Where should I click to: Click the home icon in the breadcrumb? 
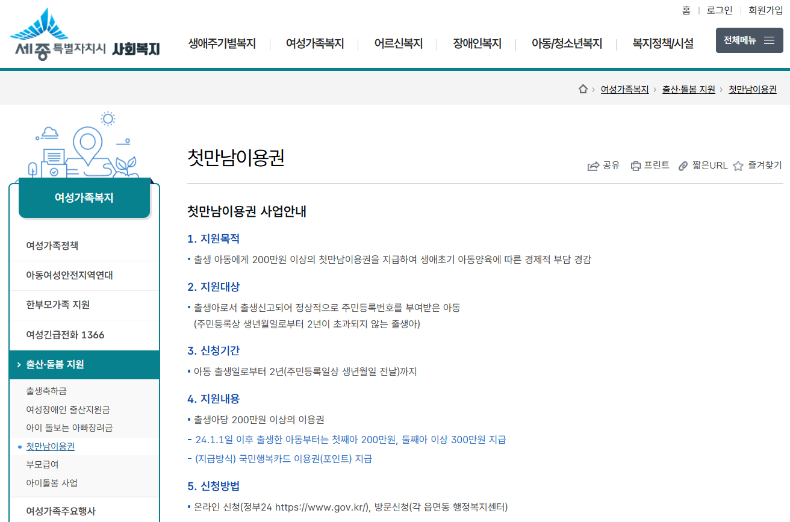point(582,89)
